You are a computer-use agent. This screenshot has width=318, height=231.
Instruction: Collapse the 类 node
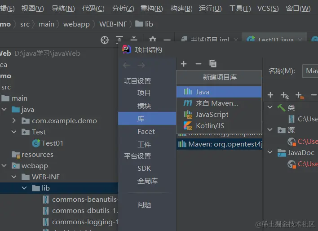[270, 107]
